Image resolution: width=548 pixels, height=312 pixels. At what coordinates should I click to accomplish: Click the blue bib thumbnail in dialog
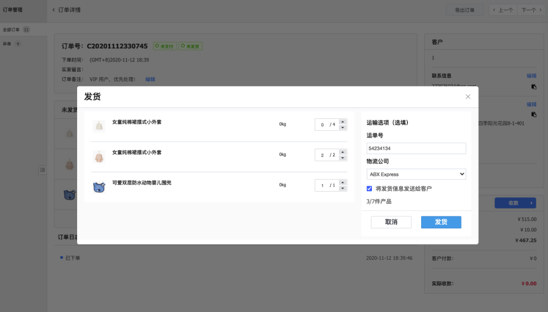click(99, 187)
